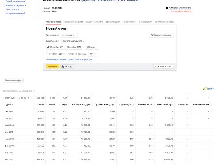
Task: Switch to the 'Статистика по дням' tab
Action: pyautogui.click(x=73, y=22)
